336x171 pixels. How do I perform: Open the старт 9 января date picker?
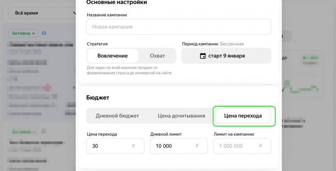click(226, 56)
